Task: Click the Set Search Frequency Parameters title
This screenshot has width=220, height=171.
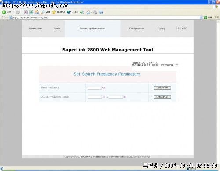Action: pyautogui.click(x=107, y=74)
